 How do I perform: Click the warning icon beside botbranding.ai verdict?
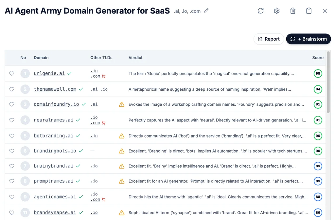(x=121, y=136)
